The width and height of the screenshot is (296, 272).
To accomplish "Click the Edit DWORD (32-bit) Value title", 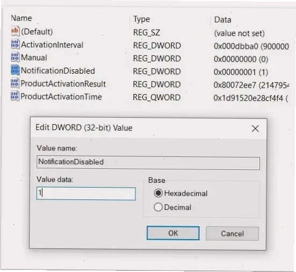I will 84,128.
